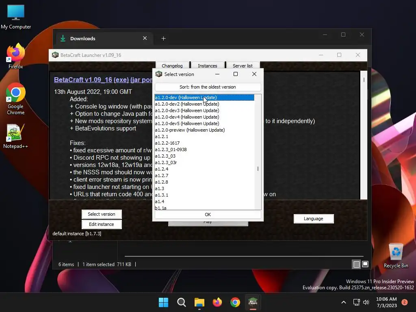The image size is (416, 312).
Task: Select version a1.2.4
Action: pyautogui.click(x=204, y=169)
